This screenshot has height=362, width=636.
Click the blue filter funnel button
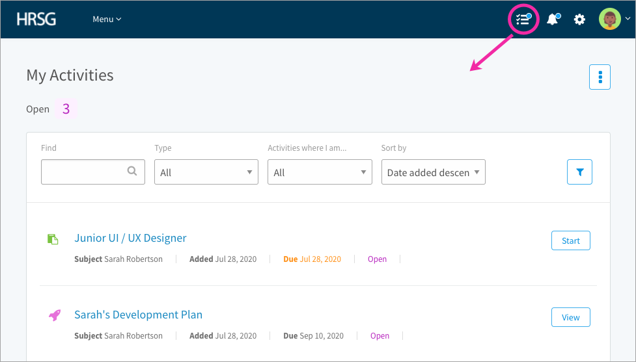click(579, 172)
